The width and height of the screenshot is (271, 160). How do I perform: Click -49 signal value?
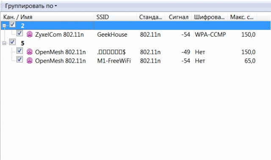[x=185, y=52]
